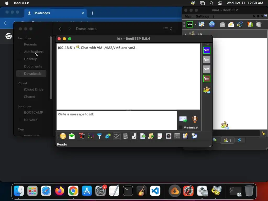Click the blue floppy box icon
The image size is (268, 201).
pyautogui.click(x=194, y=136)
